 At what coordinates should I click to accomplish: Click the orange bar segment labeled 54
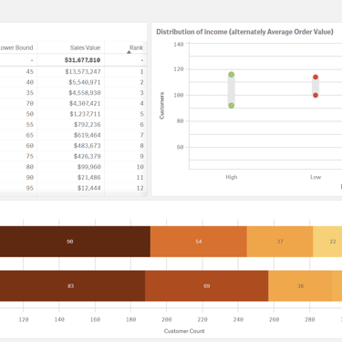pos(199,242)
